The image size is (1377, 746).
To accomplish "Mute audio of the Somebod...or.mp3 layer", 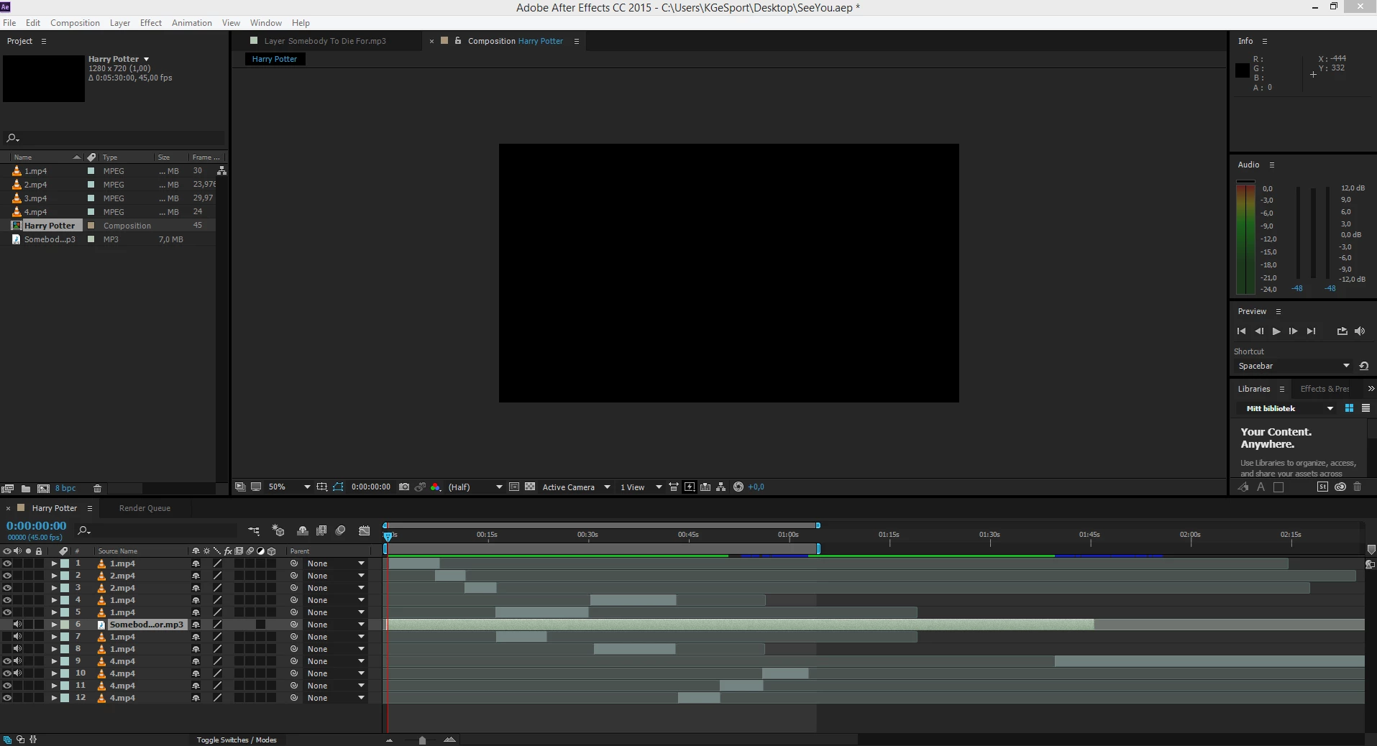I will 17,625.
